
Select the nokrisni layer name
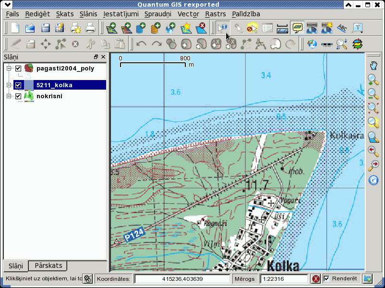point(49,96)
